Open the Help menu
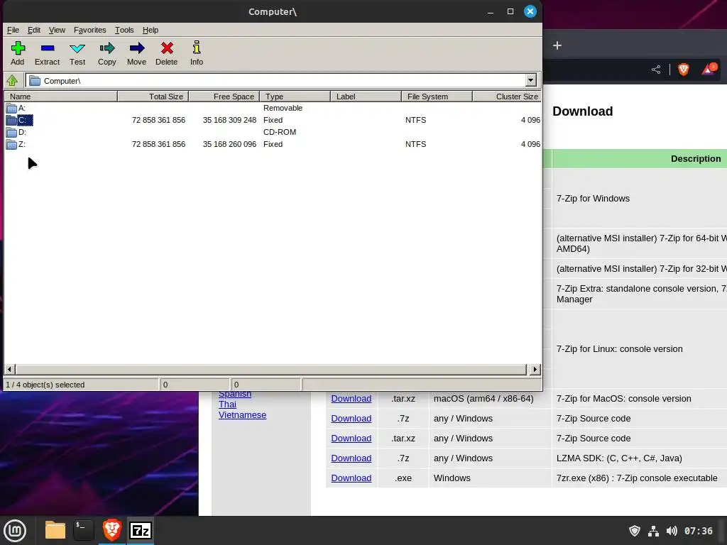Viewport: 727px width, 545px height. 151,30
